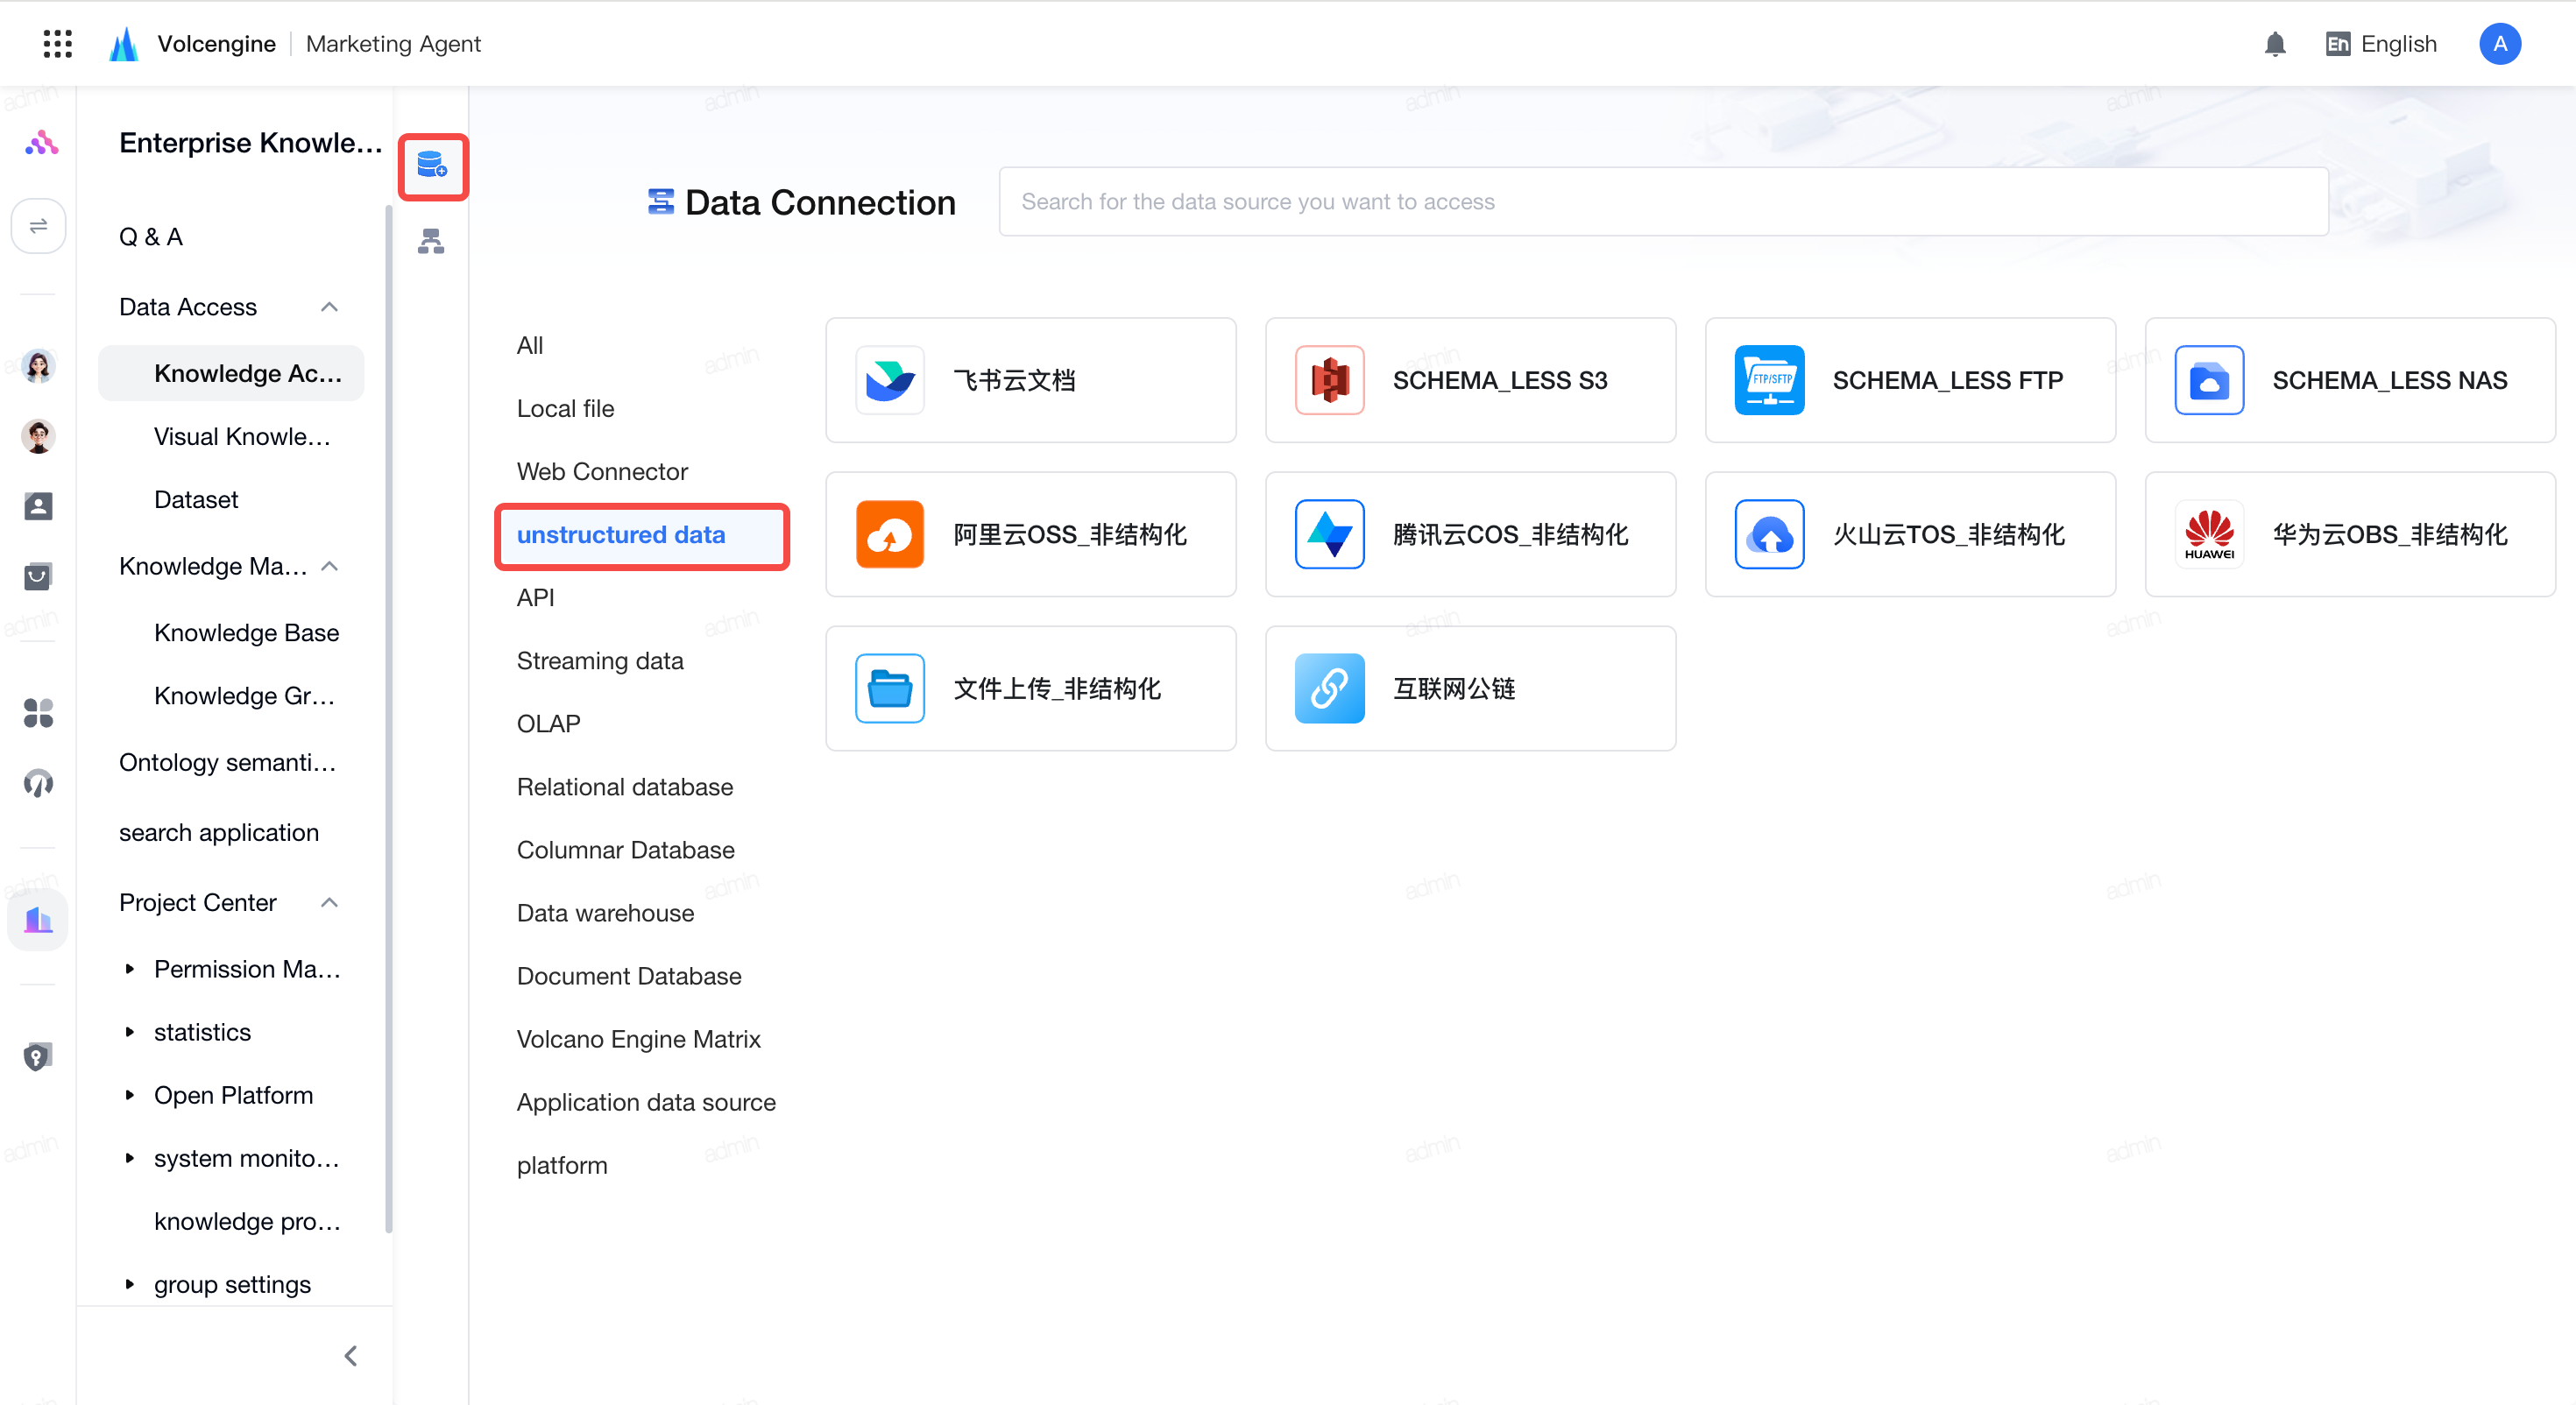This screenshot has height=1405, width=2576.
Task: Change language via English selector
Action: click(x=2381, y=43)
